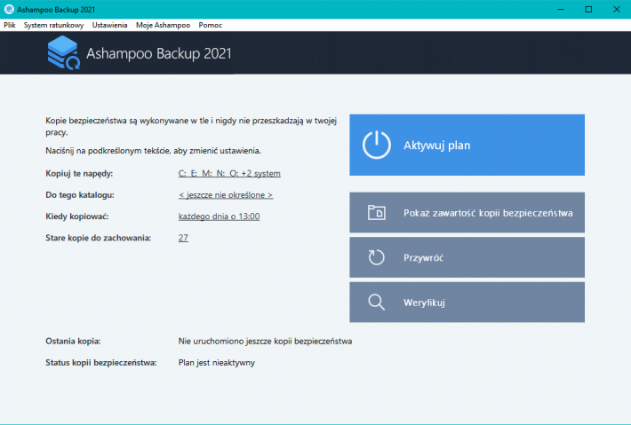Click the folder icon beside Pokaż zawartość
The height and width of the screenshot is (425, 631).
pyautogui.click(x=376, y=212)
